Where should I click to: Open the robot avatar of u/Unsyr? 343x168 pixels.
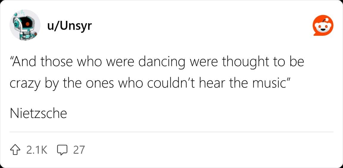click(25, 26)
